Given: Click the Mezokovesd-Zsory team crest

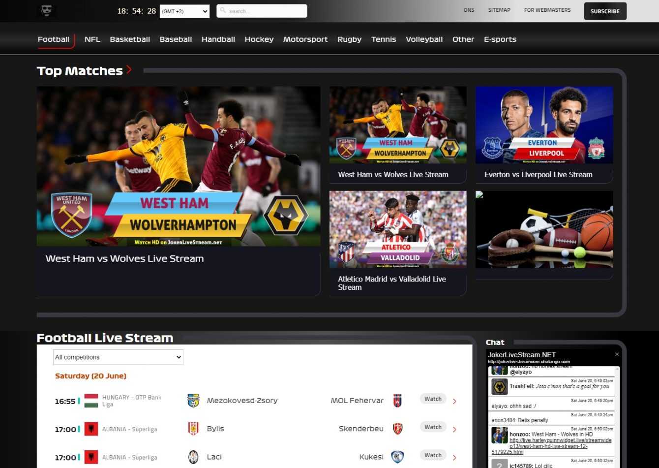Looking at the screenshot, I should [x=193, y=401].
